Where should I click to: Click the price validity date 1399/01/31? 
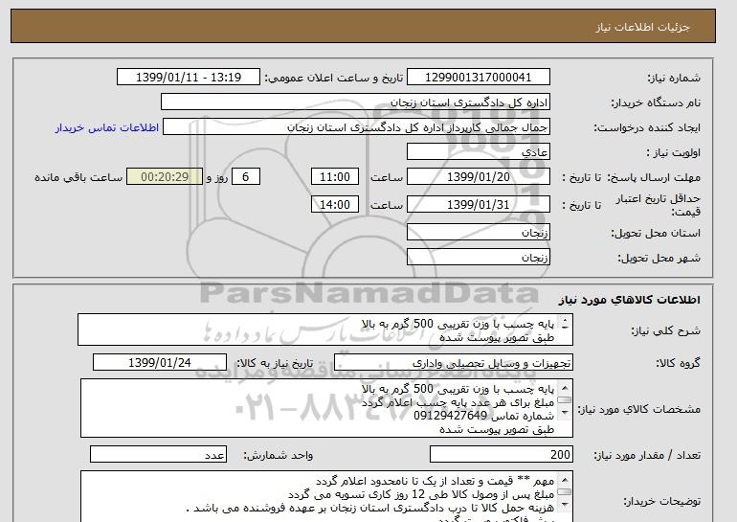[x=478, y=205]
